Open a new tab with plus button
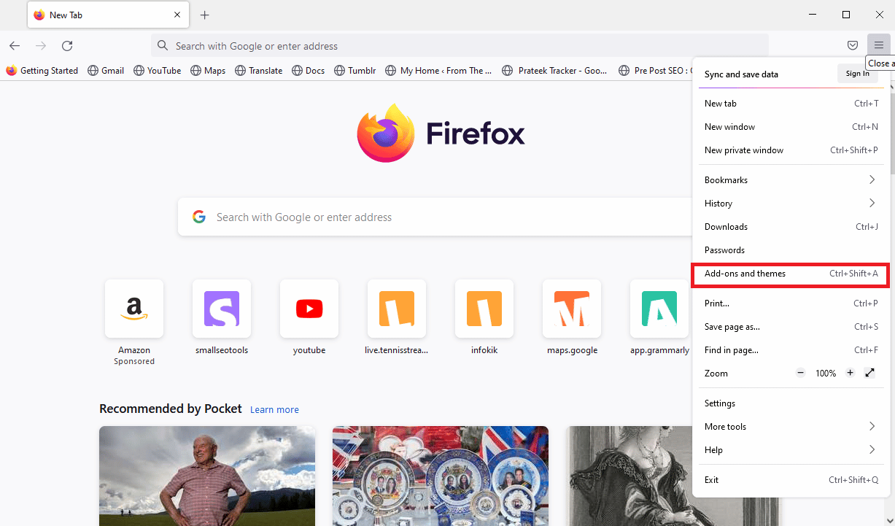This screenshot has width=895, height=526. coord(205,15)
